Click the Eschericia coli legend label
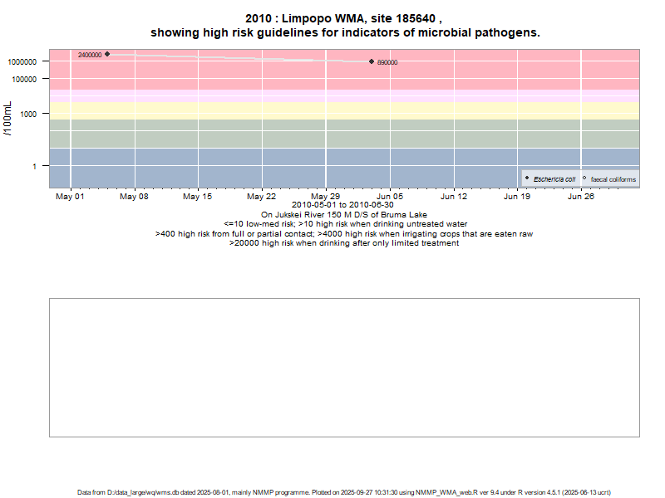665x498 pixels. (554, 179)
